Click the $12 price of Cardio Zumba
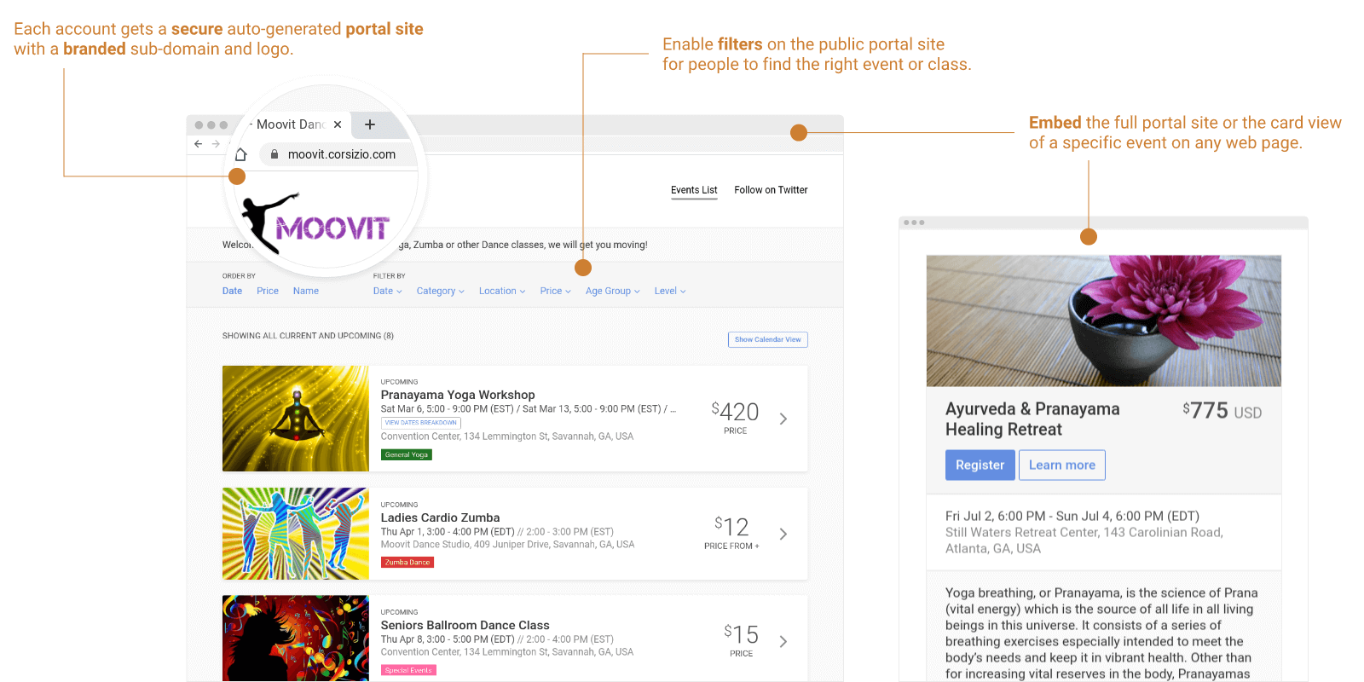 point(731,526)
